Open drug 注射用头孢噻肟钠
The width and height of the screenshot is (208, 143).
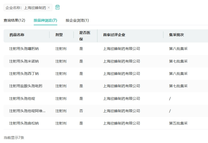tap(24, 49)
